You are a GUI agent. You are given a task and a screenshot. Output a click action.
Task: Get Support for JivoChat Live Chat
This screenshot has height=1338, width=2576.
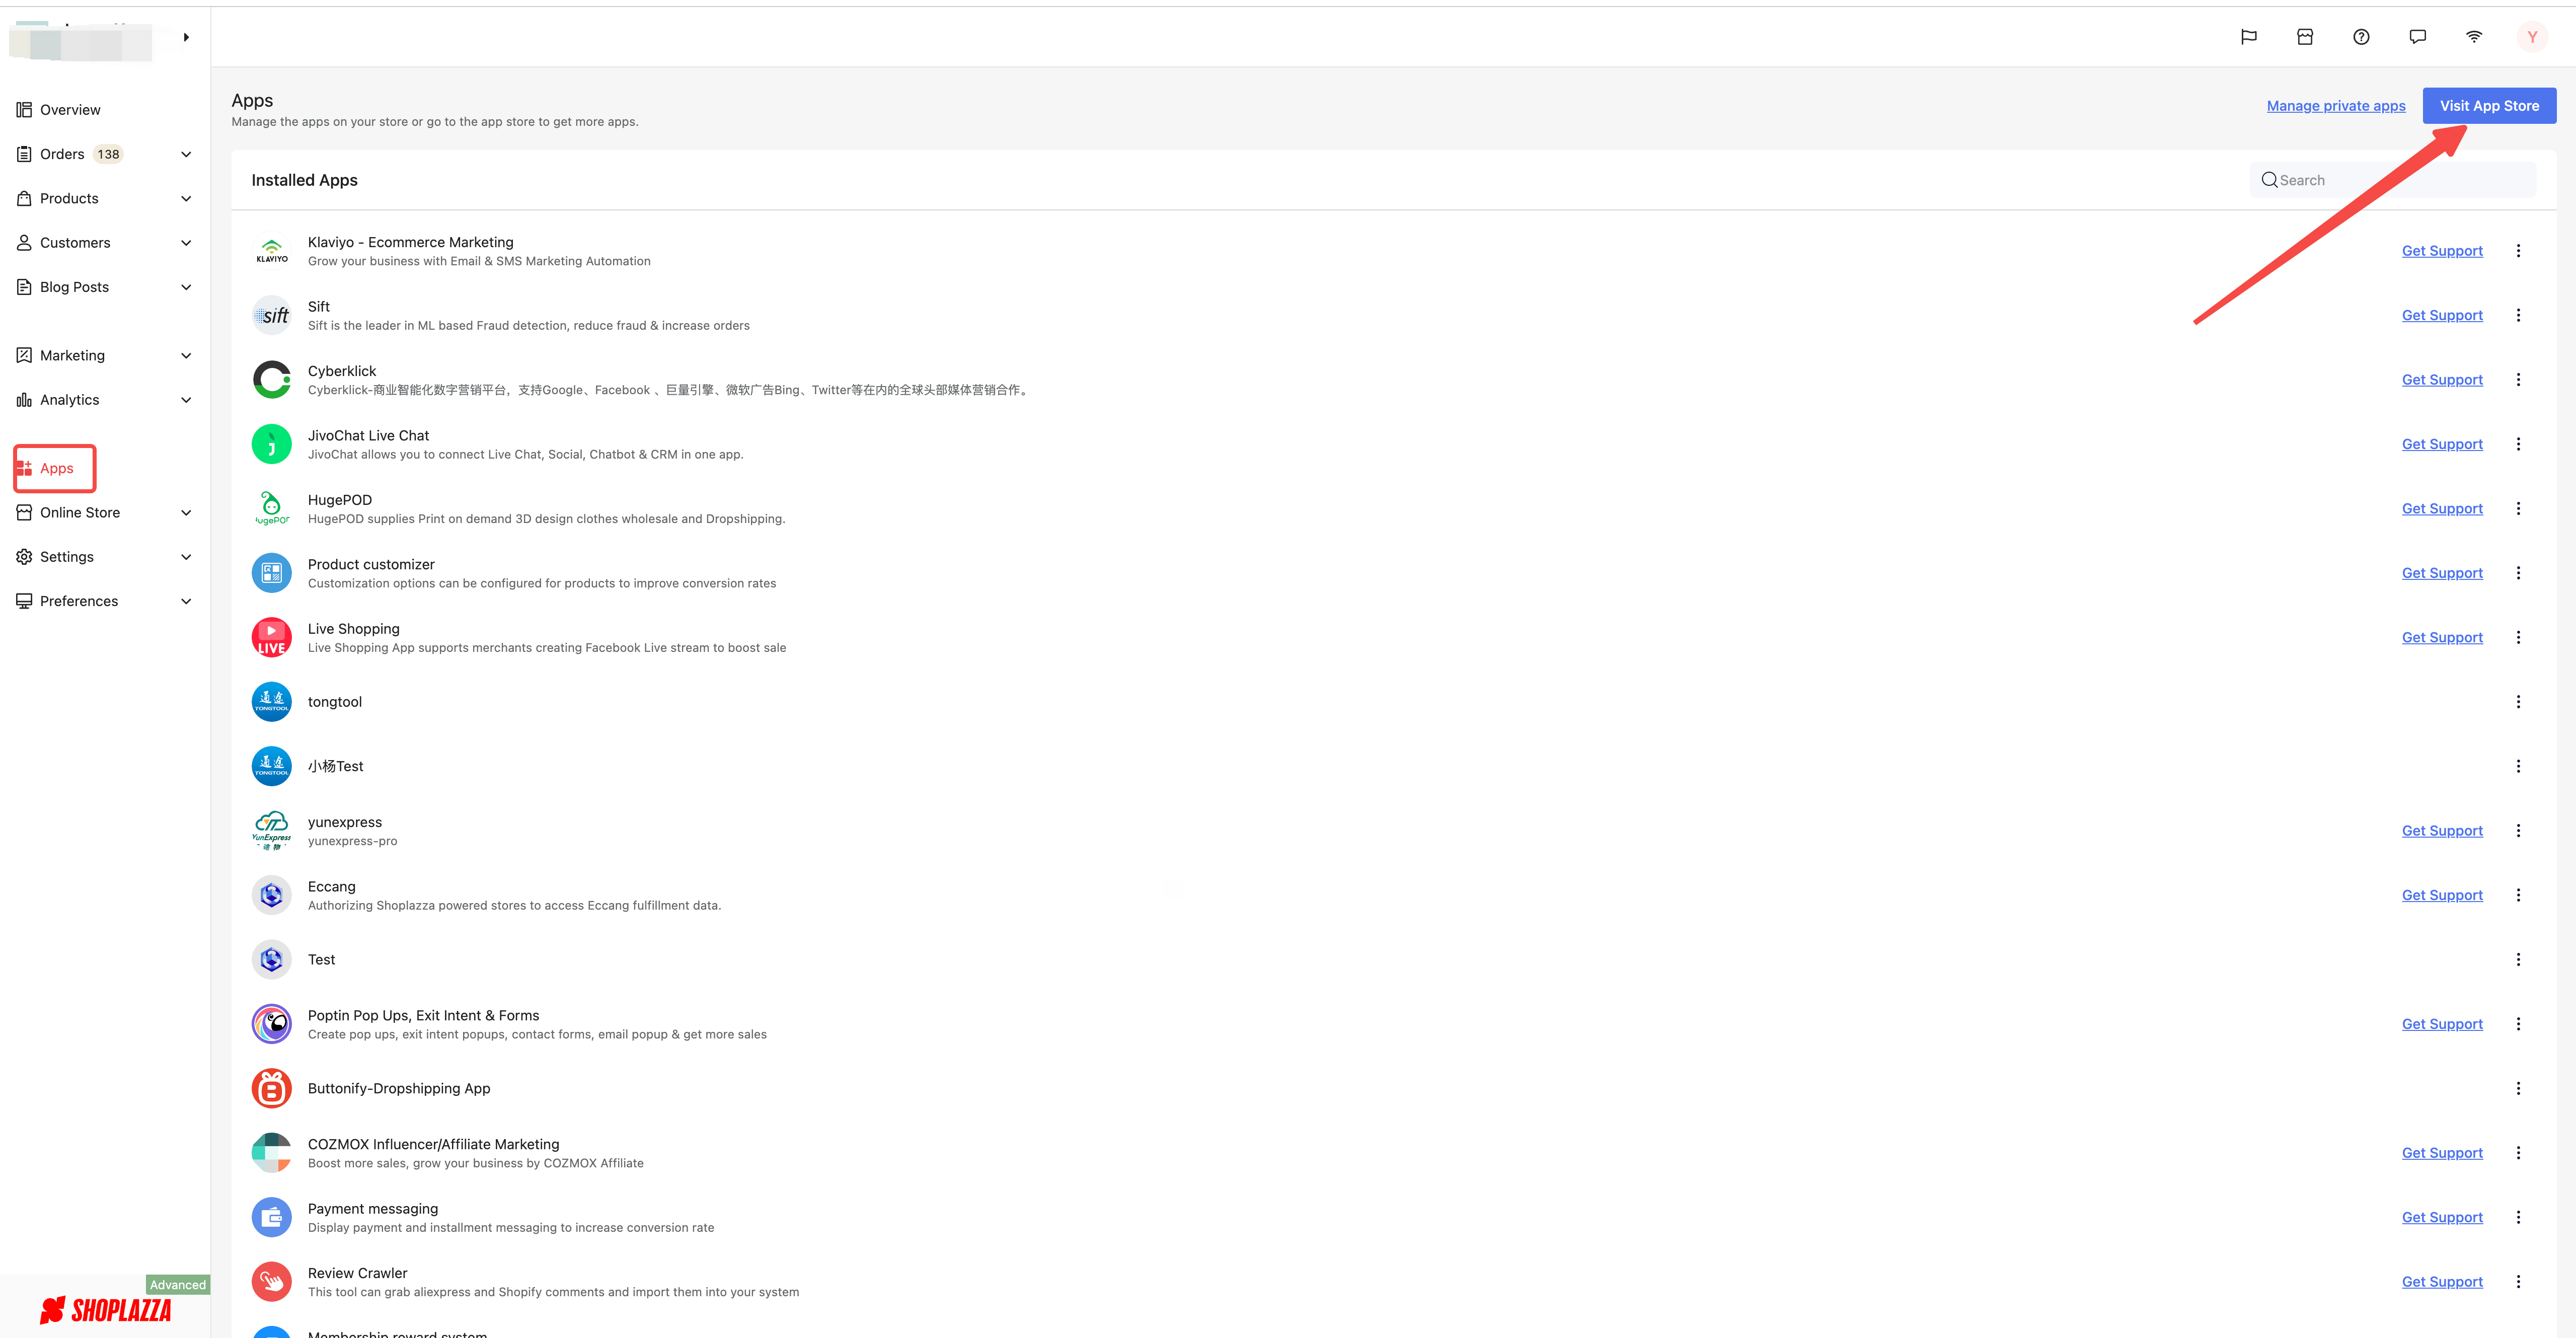[2442, 444]
